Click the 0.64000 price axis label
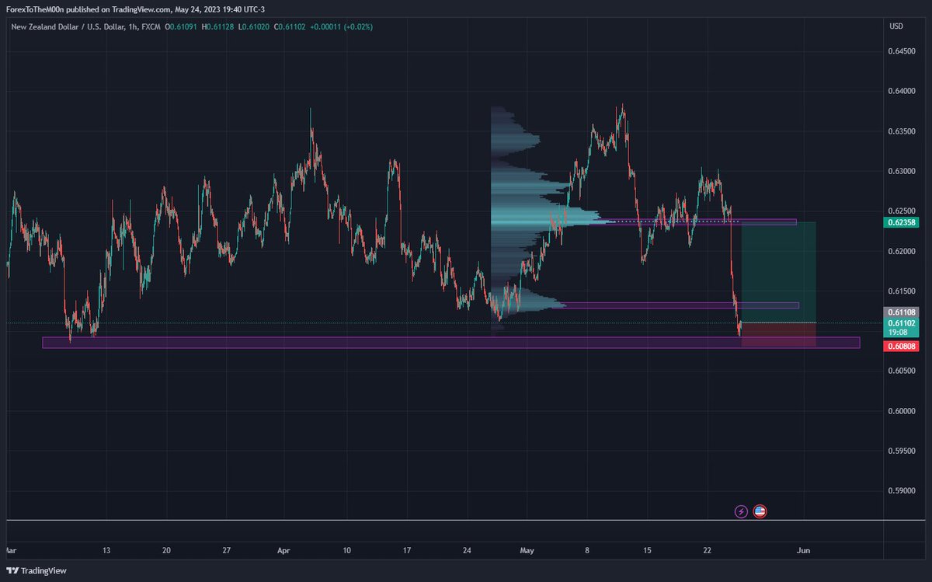 [x=902, y=91]
